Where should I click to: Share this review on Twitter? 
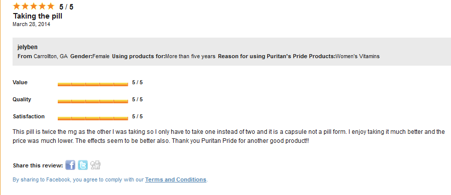point(83,165)
